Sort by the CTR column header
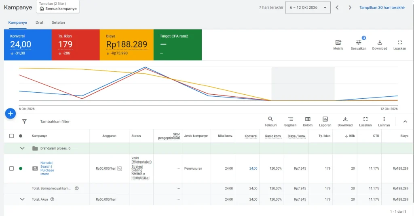The height and width of the screenshot is (216, 414). coord(376,136)
